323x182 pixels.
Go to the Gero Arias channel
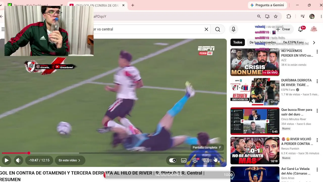point(288,178)
